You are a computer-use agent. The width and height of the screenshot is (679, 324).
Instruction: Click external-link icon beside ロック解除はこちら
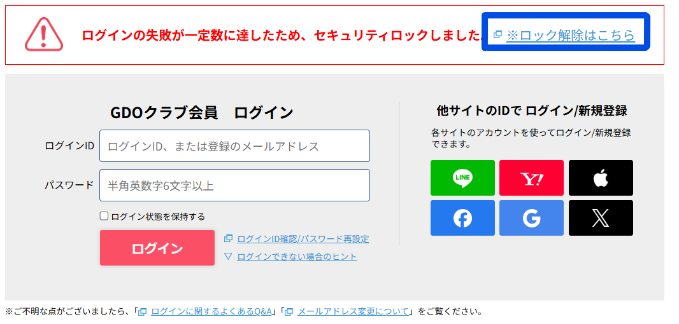pos(498,35)
